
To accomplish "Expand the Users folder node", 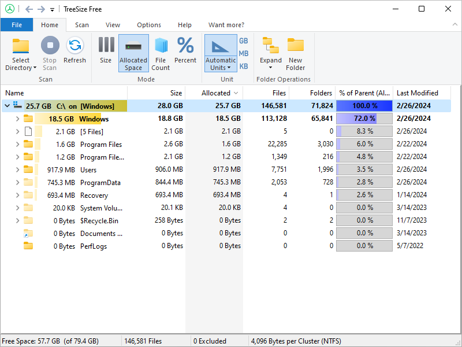I will [x=17, y=170].
